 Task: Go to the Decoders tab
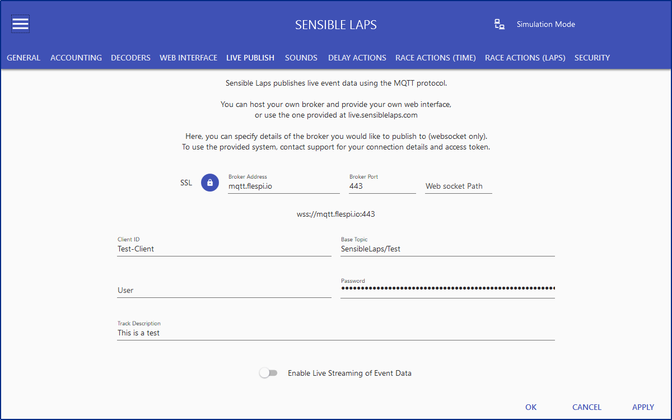[130, 58]
